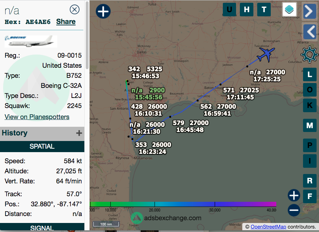The image size is (319, 232).
Task: Click vertical rate 64 ft/min
Action: tap(69, 181)
